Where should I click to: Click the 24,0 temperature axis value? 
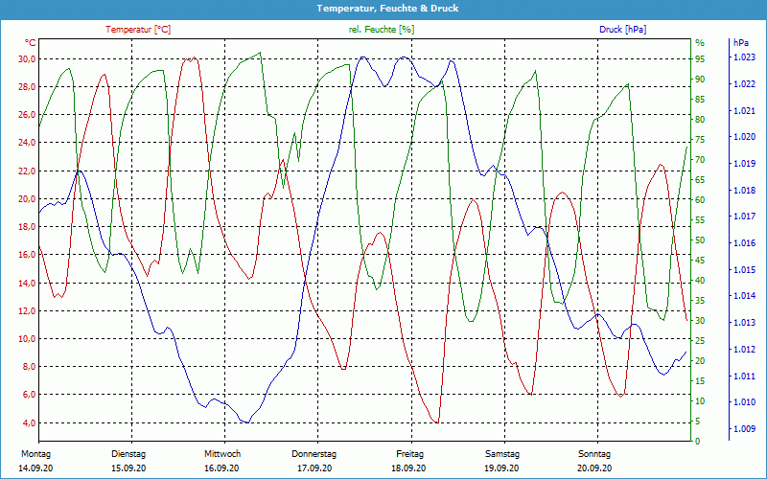[27, 142]
